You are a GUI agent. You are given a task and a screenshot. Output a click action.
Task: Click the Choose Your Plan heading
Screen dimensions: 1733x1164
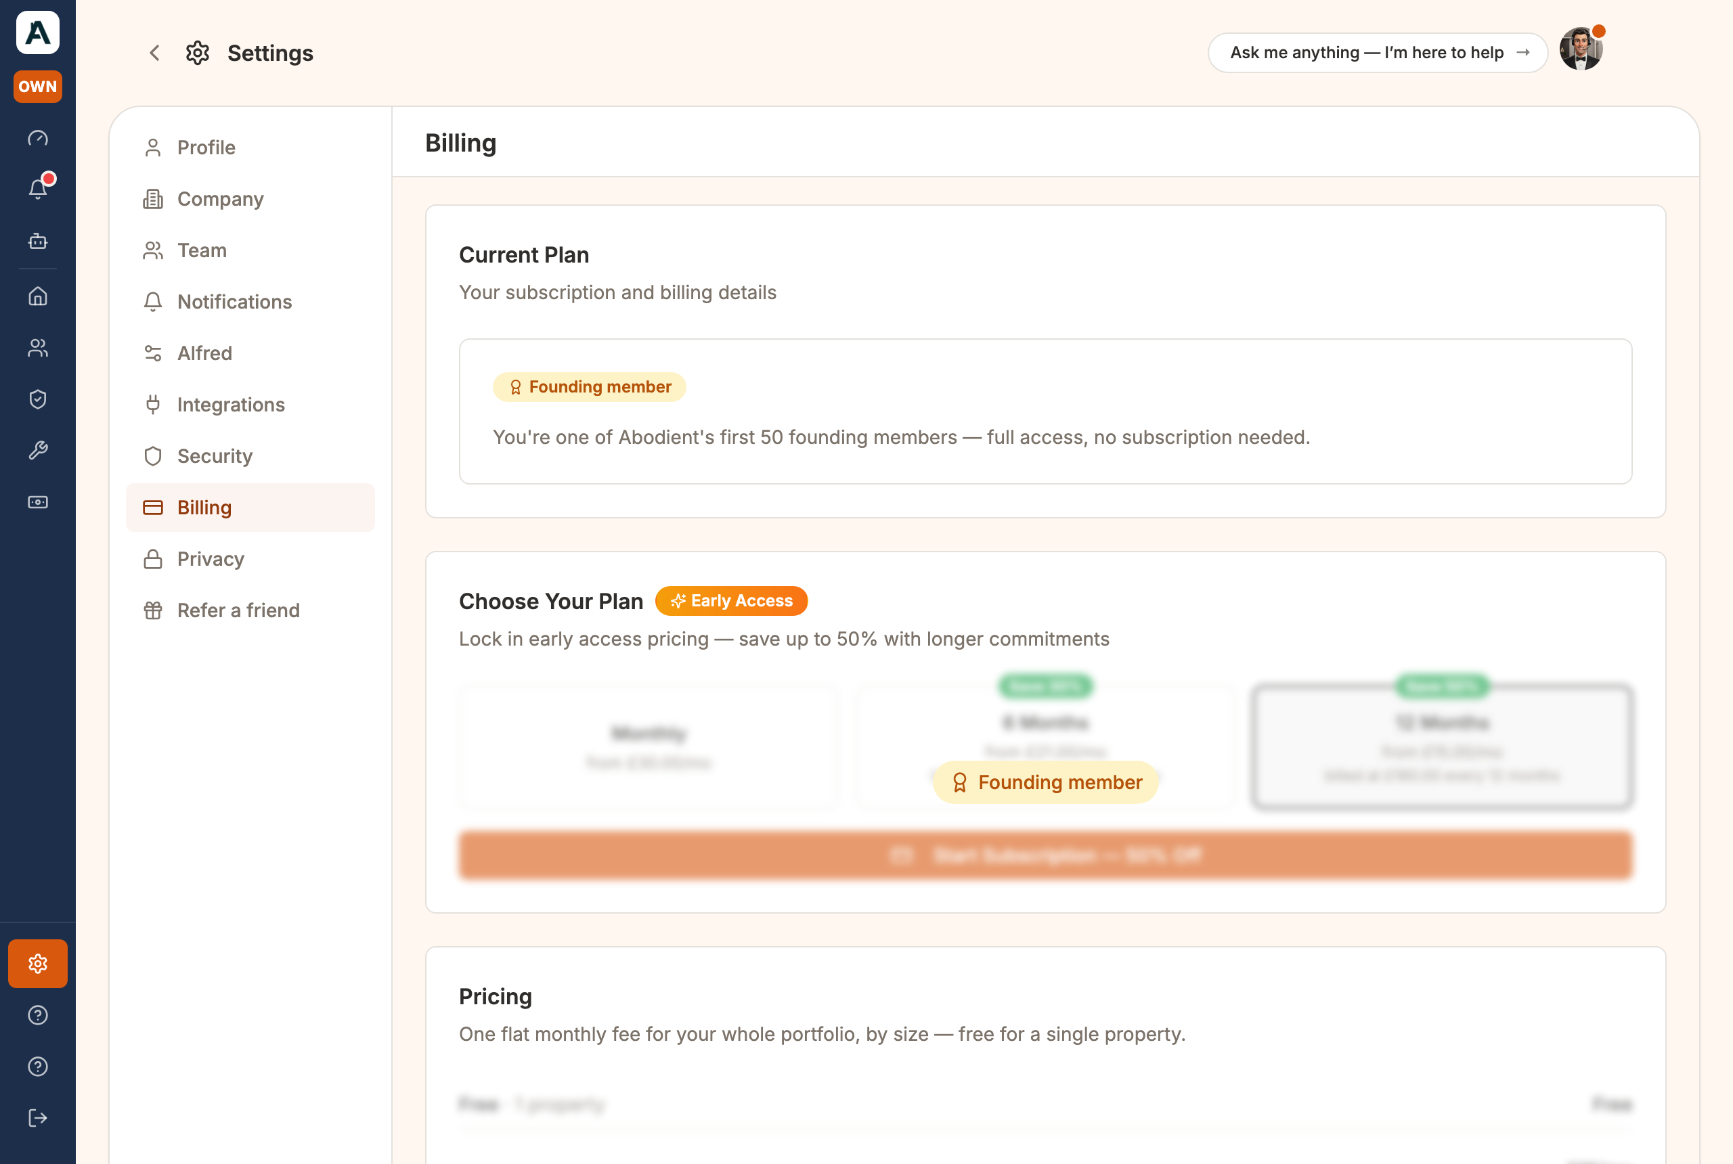[551, 602]
